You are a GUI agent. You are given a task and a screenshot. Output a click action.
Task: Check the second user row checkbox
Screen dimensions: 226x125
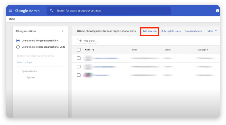79,67
